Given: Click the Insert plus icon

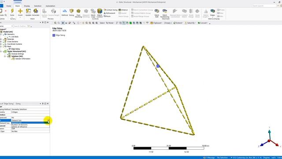Looking at the screenshot, I should point(20,11).
